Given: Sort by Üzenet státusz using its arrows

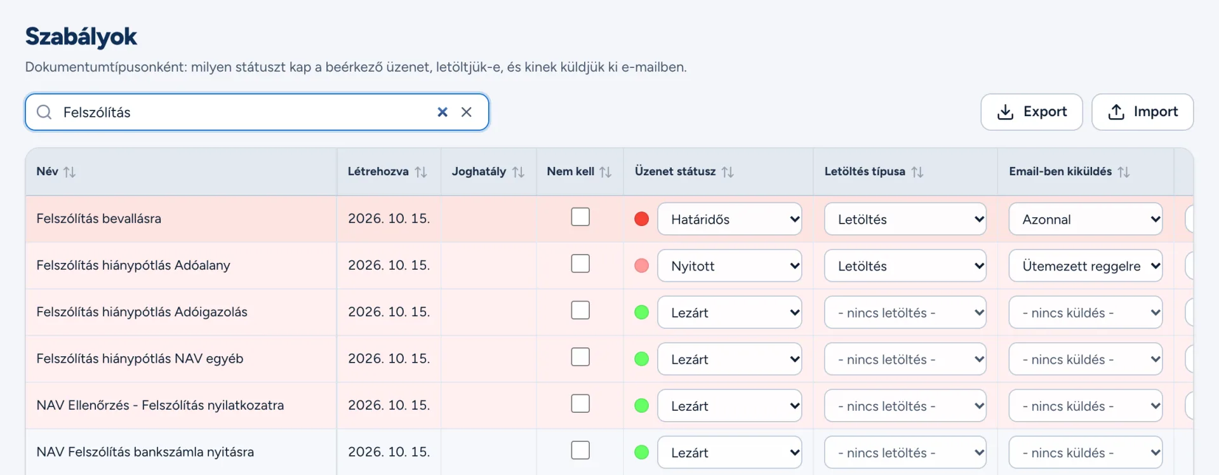Looking at the screenshot, I should coord(728,171).
